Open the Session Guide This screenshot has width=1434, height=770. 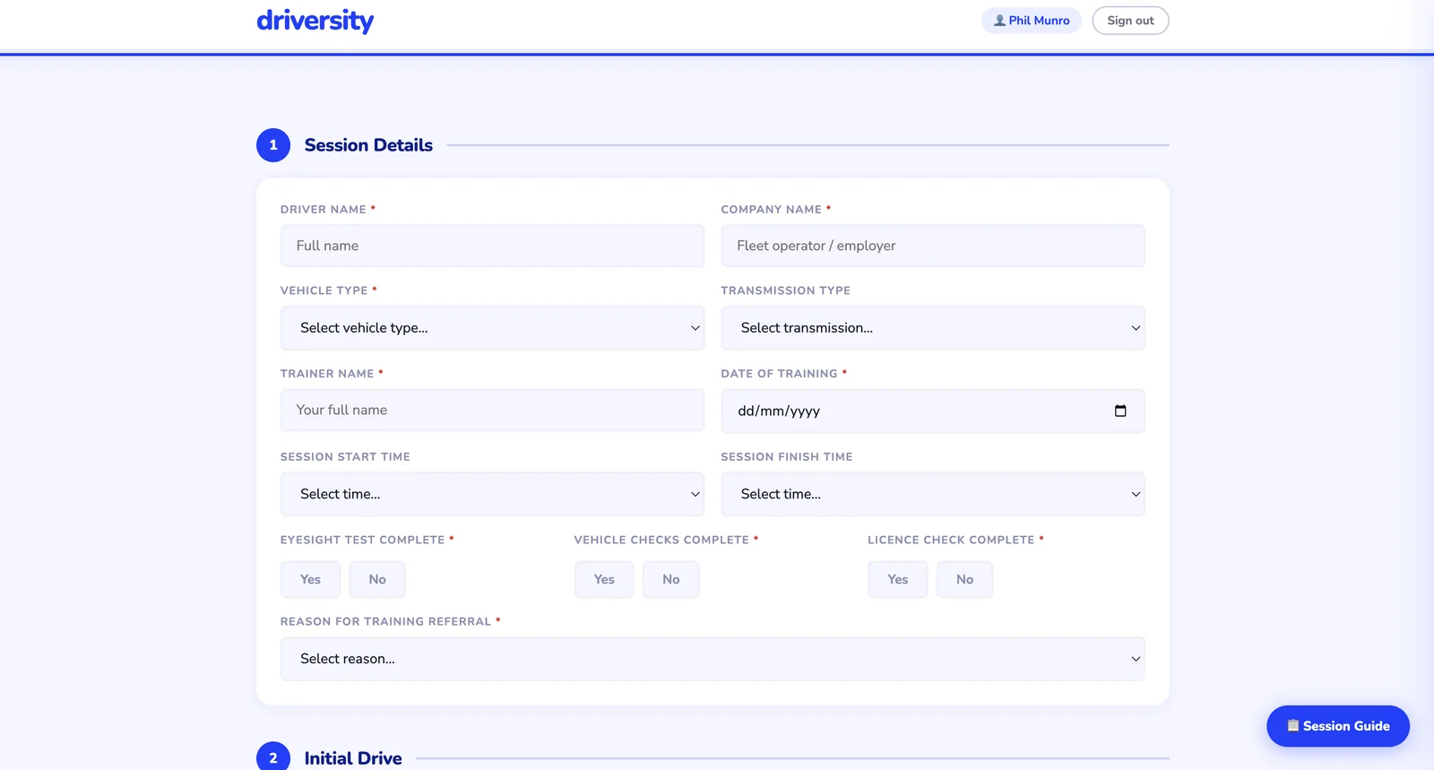click(1338, 726)
